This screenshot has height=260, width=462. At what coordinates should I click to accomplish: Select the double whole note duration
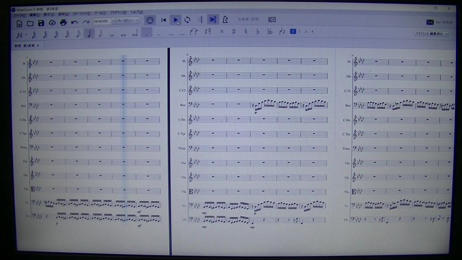click(x=123, y=35)
